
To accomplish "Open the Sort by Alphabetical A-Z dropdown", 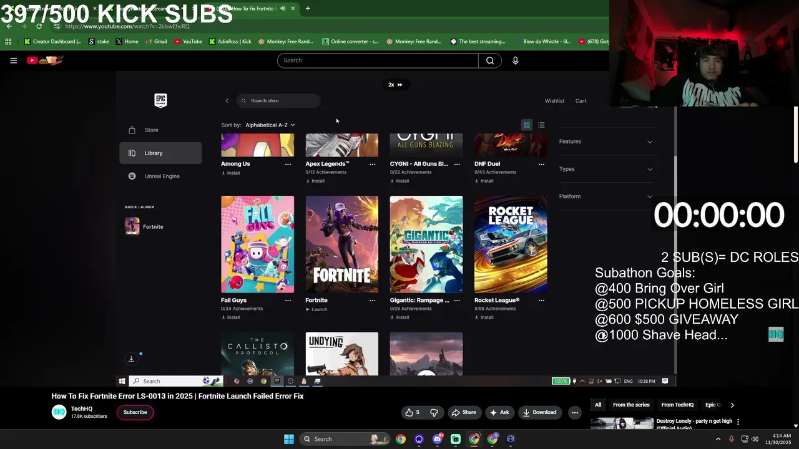I will 270,125.
